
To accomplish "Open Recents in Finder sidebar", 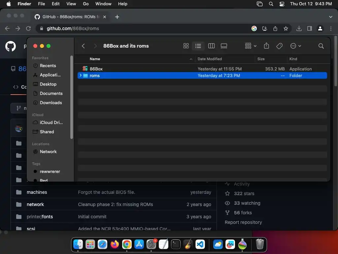I will pyautogui.click(x=48, y=66).
